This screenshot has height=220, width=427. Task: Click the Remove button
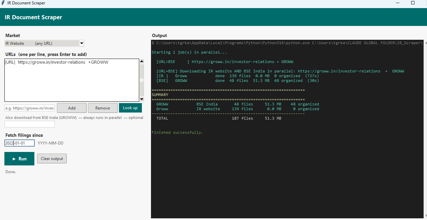coord(102,108)
